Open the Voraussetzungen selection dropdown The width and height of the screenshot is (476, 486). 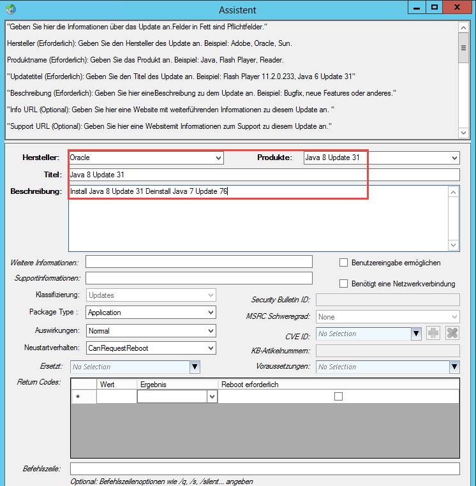coord(454,367)
